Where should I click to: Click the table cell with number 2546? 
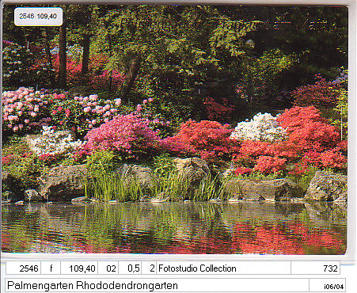click(x=23, y=268)
